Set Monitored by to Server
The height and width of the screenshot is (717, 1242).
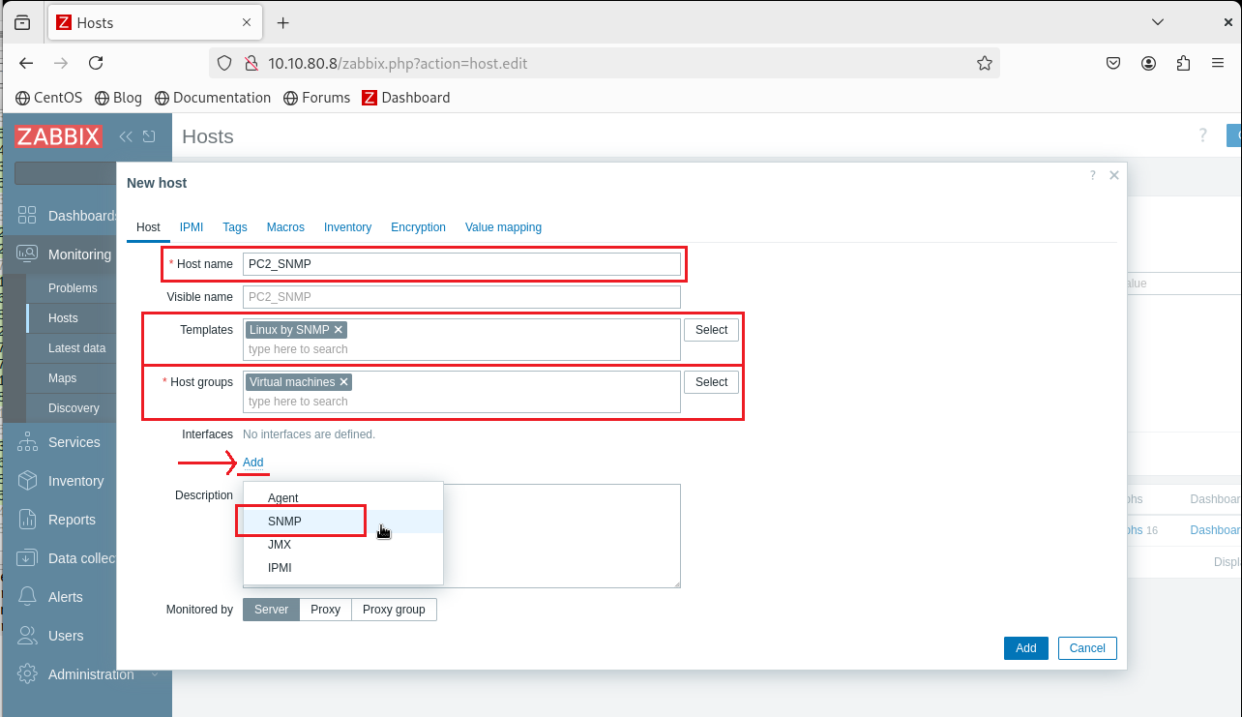pyautogui.click(x=271, y=610)
